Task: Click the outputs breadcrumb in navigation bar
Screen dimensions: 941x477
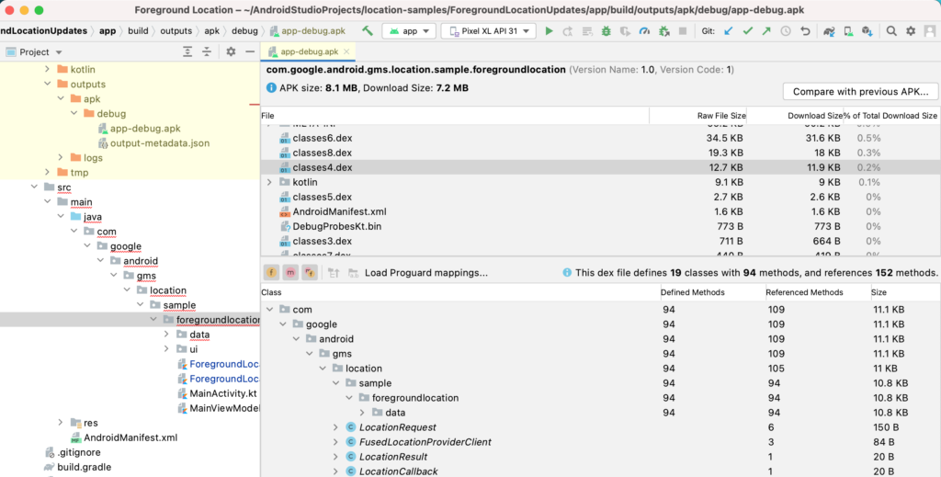Action: (x=176, y=30)
